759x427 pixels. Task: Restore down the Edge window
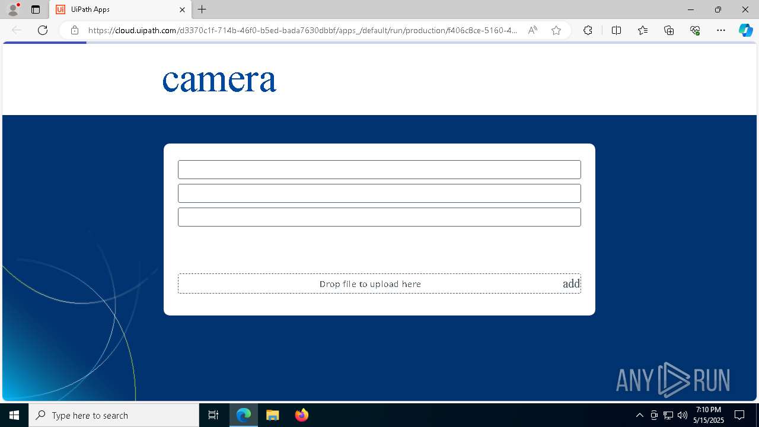point(718,9)
